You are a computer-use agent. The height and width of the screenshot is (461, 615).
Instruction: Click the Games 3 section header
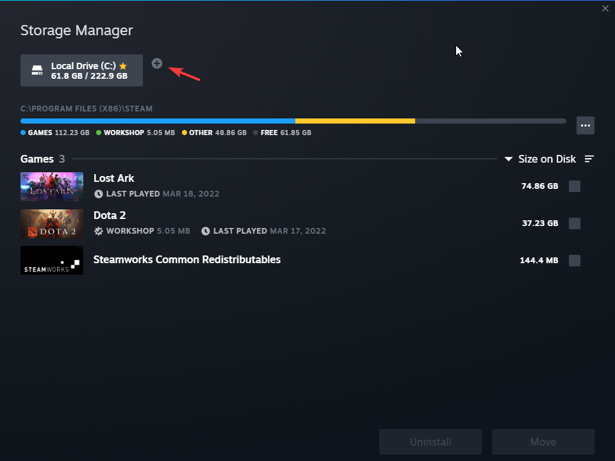point(43,159)
